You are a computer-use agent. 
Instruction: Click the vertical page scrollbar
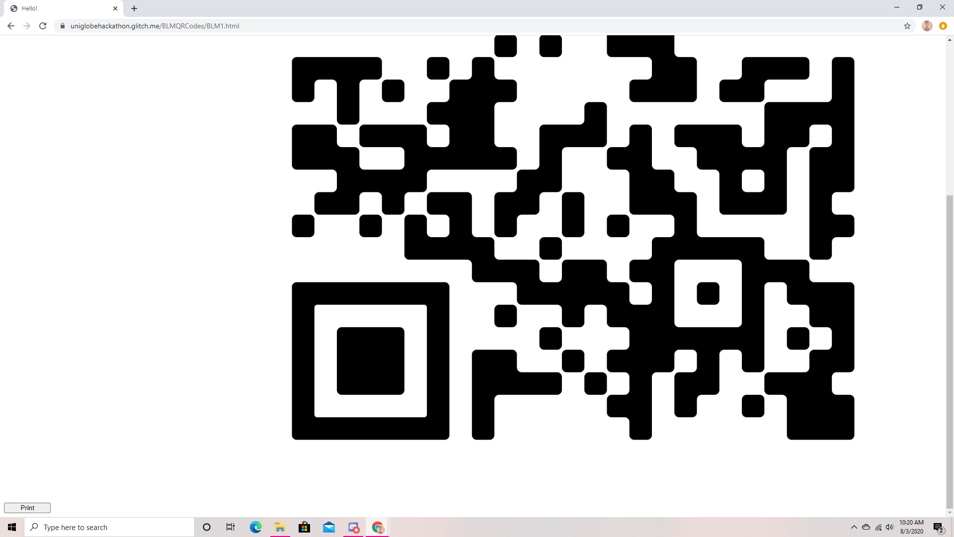[x=950, y=348]
